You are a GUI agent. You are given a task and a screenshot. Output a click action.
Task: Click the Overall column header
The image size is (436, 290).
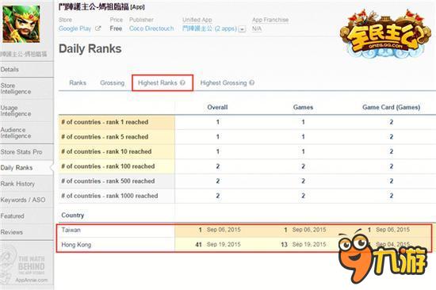pyautogui.click(x=217, y=107)
